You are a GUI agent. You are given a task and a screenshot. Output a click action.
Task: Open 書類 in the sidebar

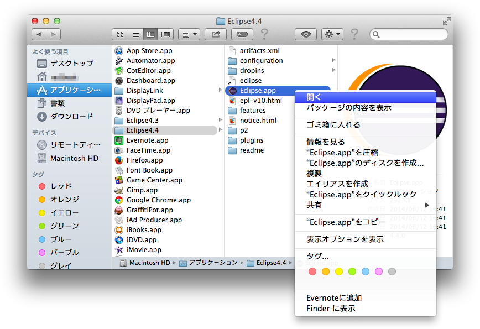tap(70, 103)
